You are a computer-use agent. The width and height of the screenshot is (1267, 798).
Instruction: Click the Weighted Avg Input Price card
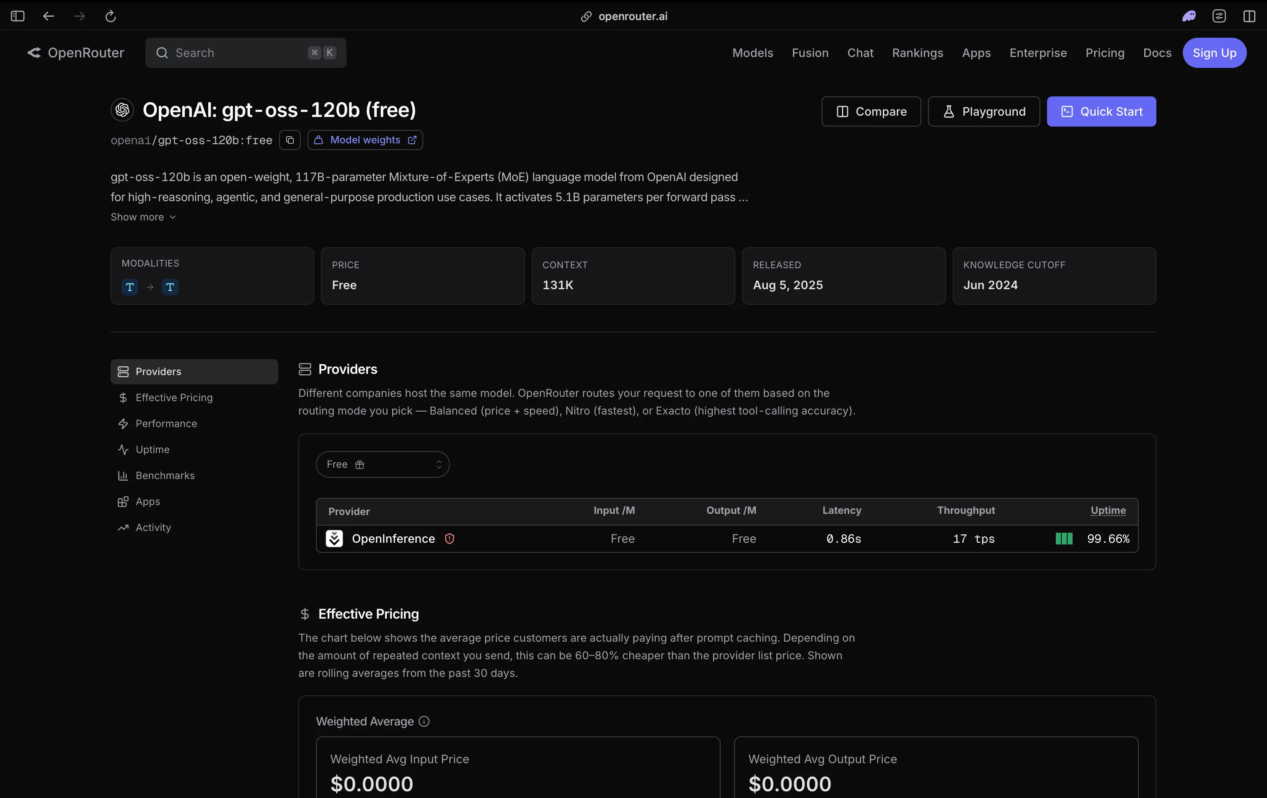[518, 767]
